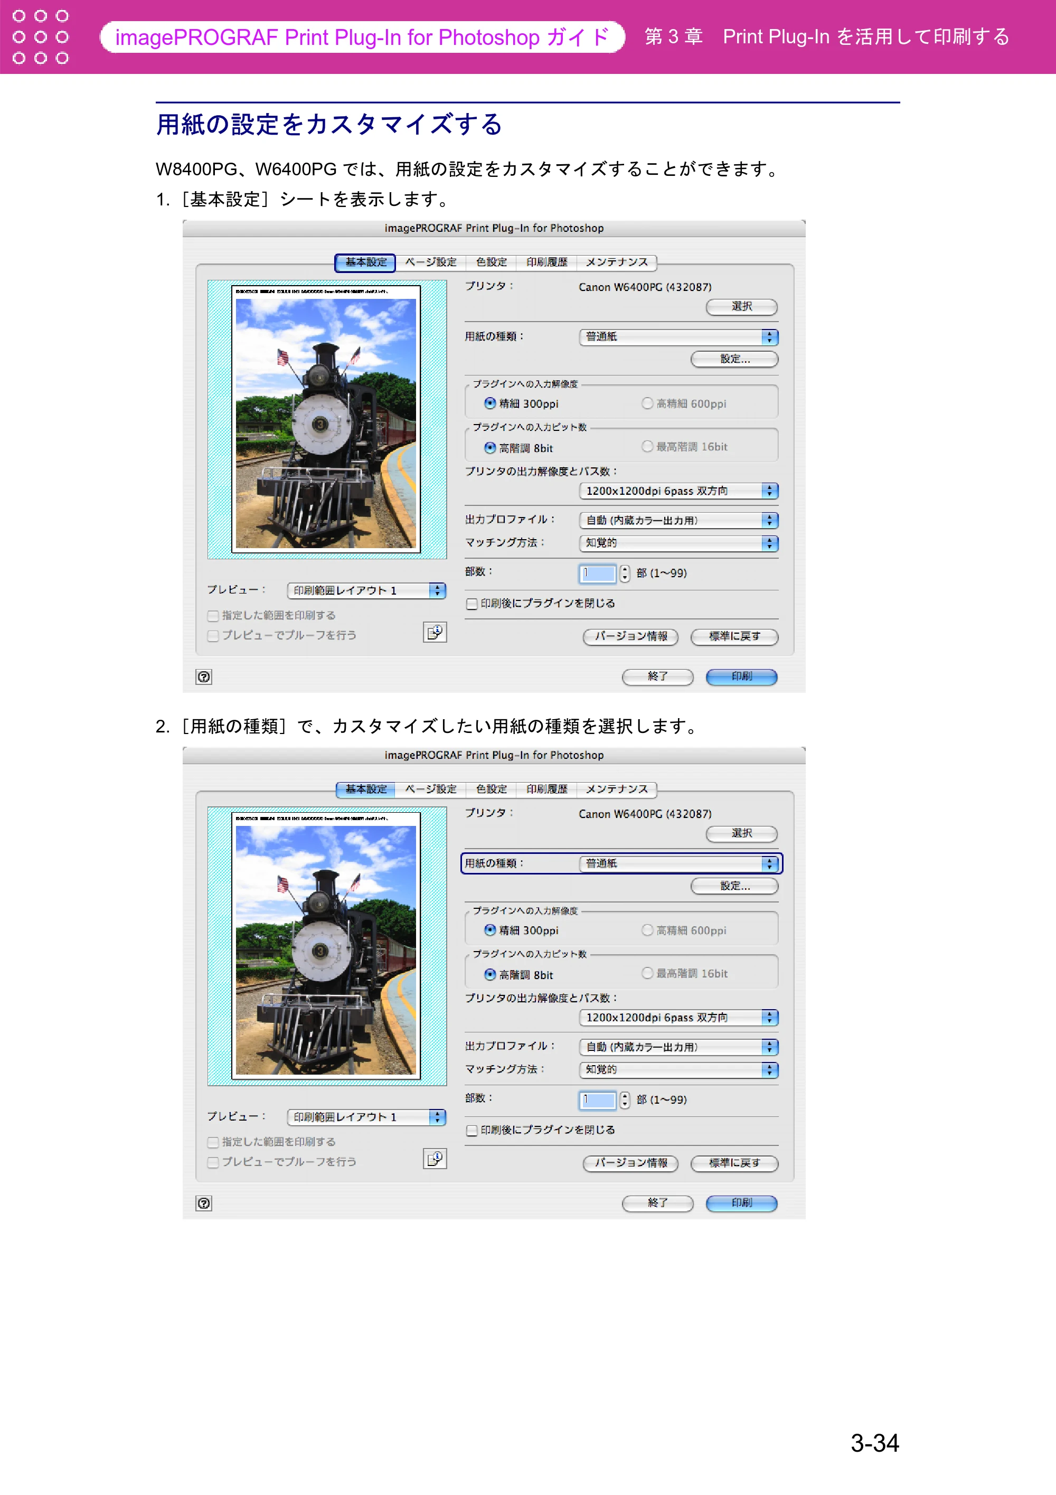Click 部数 stepper arrows in upper dialog
The image size is (1056, 1495).
pyautogui.click(x=625, y=573)
